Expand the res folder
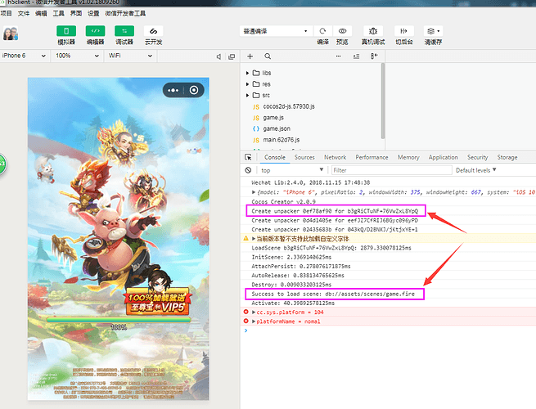Screen dimensions: 536x409 click(x=247, y=84)
